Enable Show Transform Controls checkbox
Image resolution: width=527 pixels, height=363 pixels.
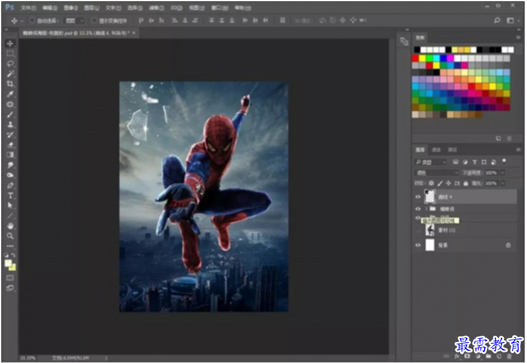[x=94, y=20]
